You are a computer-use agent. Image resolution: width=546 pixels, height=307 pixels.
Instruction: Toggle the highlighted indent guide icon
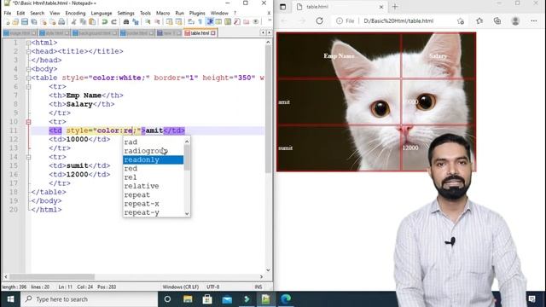tap(210, 21)
